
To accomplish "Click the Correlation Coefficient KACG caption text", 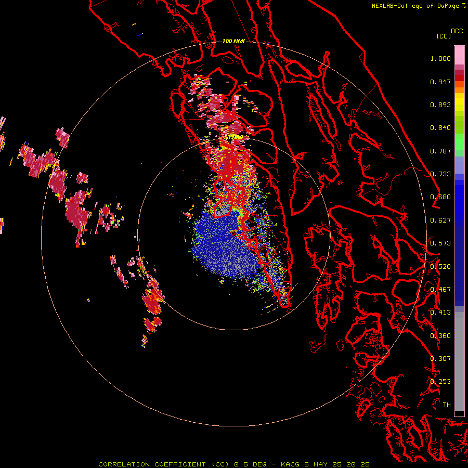I will pyautogui.click(x=234, y=464).
